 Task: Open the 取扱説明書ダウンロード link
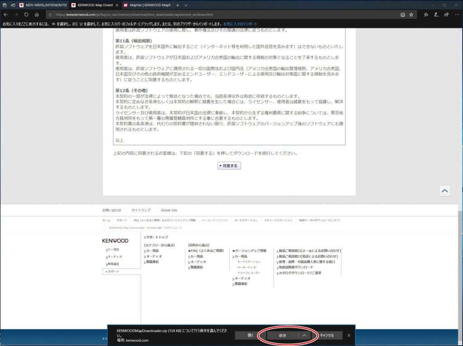295,267
